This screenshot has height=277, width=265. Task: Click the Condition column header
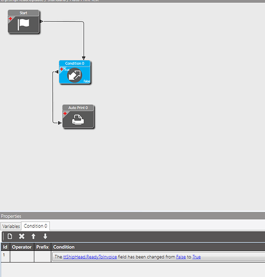(158, 247)
